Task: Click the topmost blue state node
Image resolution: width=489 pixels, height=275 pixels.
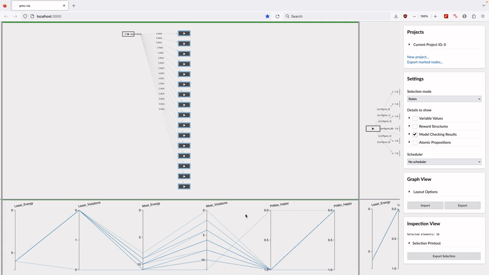Action: coord(184,33)
